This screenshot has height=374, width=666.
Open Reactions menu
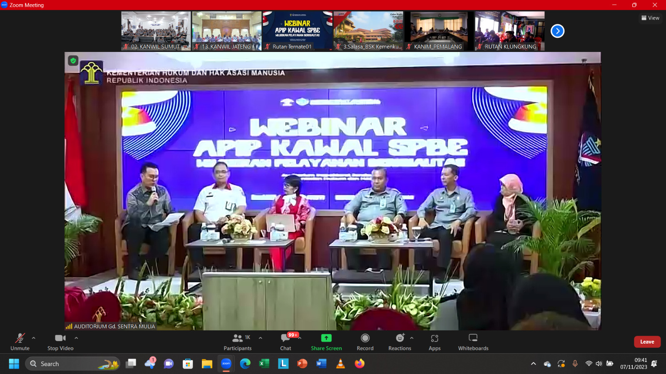pyautogui.click(x=400, y=342)
